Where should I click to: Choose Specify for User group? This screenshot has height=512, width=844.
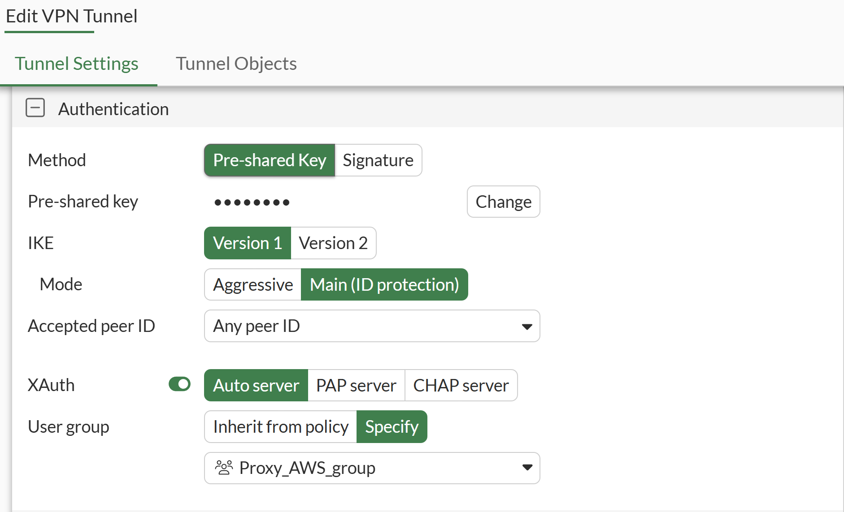392,427
